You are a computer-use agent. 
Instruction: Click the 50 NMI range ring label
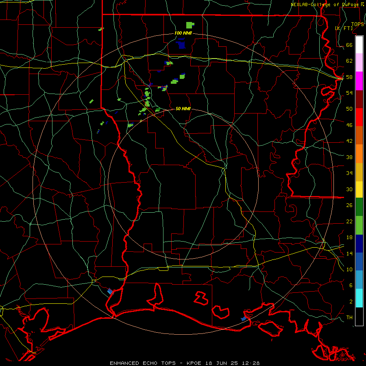[x=183, y=109]
